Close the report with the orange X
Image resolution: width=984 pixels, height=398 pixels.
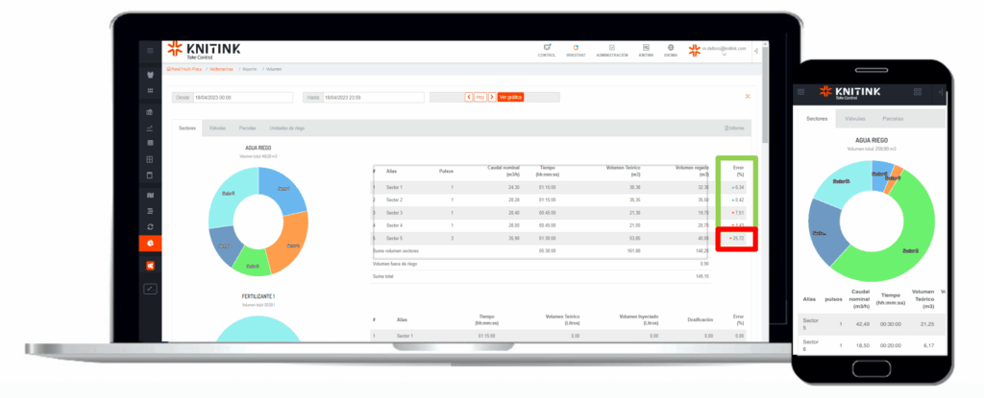748,97
